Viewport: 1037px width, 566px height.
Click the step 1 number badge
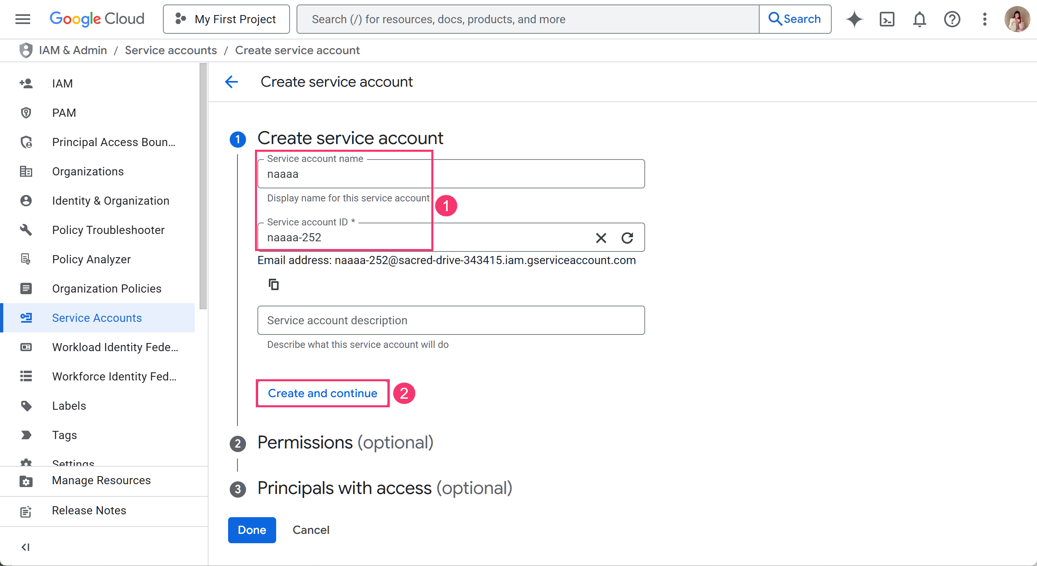(x=238, y=140)
